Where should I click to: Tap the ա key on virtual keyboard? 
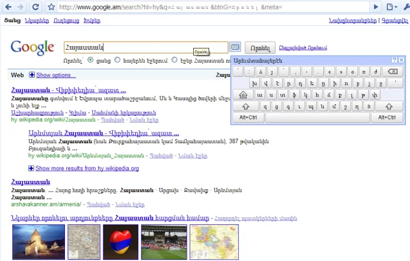[x=260, y=95]
